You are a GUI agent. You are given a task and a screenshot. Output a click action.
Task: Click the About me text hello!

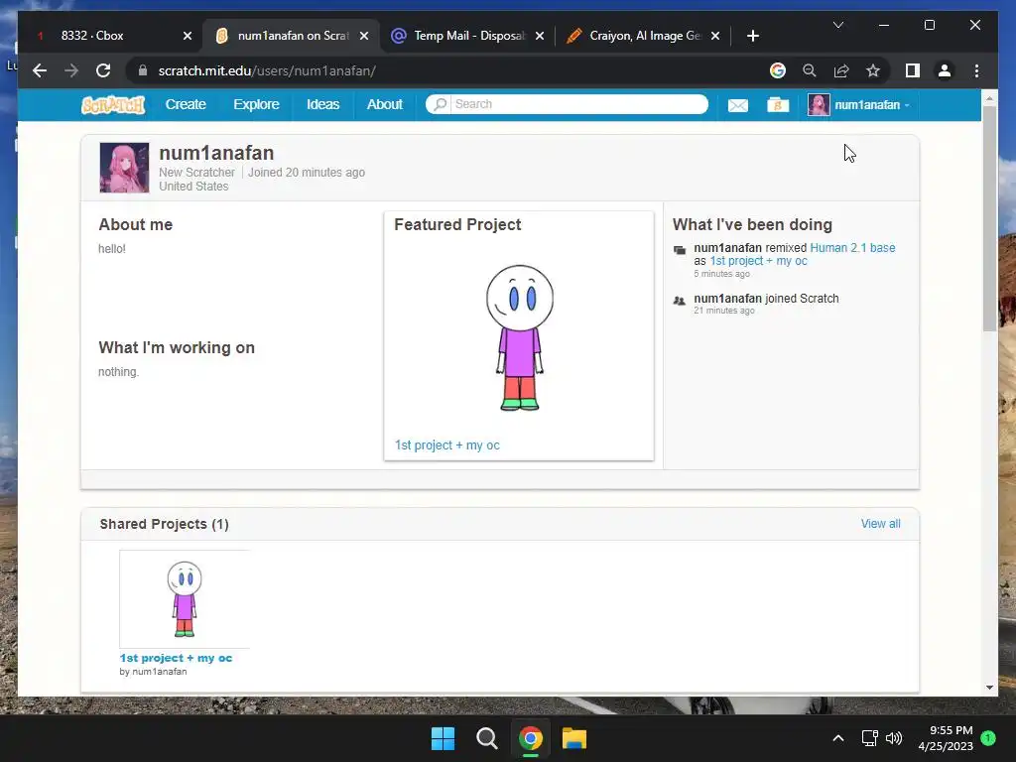click(x=112, y=249)
